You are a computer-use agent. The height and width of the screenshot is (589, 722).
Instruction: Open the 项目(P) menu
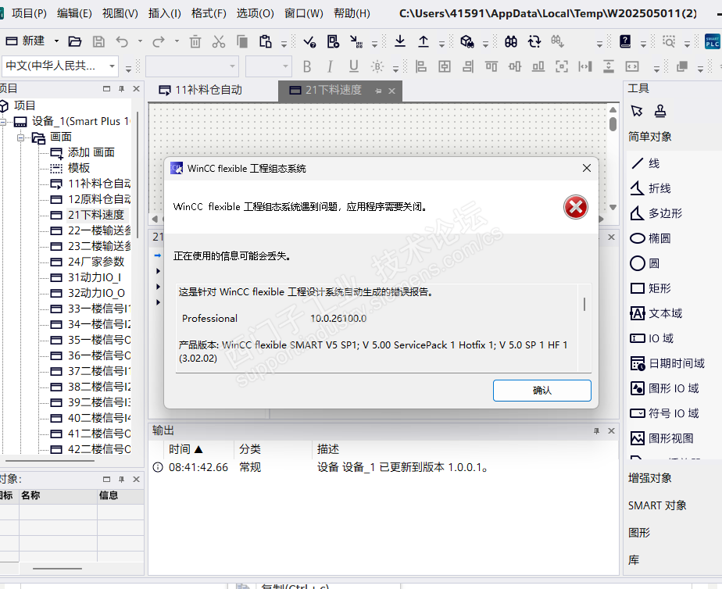29,13
